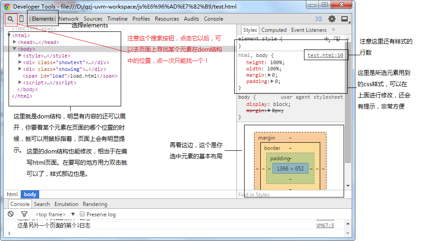Viewport: 422px width, 241px height.
Task: Go to the Audits tab
Action: (x=191, y=19)
